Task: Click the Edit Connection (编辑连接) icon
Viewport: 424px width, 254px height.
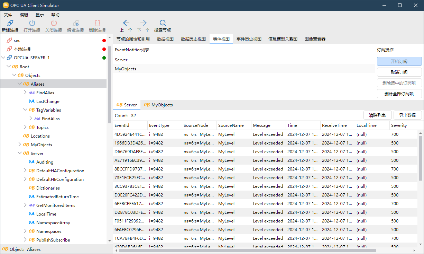Action: [75, 24]
